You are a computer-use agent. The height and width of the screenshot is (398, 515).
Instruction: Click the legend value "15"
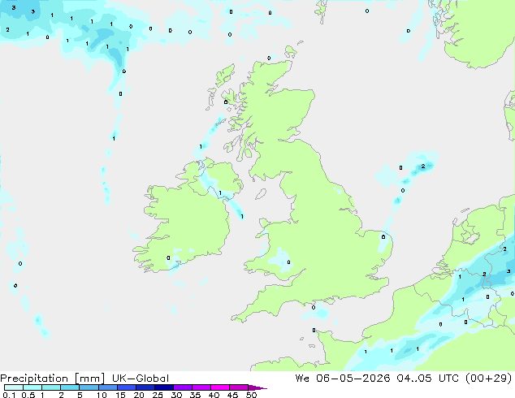click(x=120, y=395)
